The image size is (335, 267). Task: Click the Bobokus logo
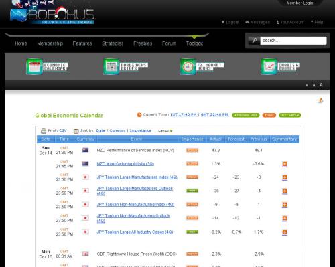52,15
